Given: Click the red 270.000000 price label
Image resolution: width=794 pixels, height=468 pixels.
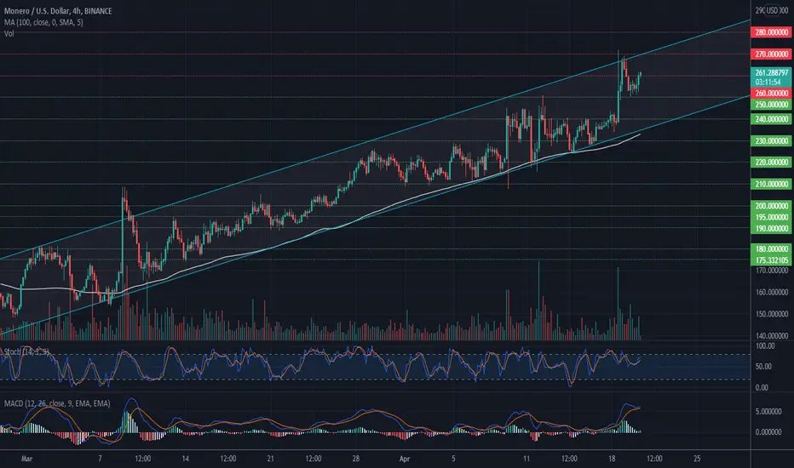Looking at the screenshot, I should click(771, 54).
